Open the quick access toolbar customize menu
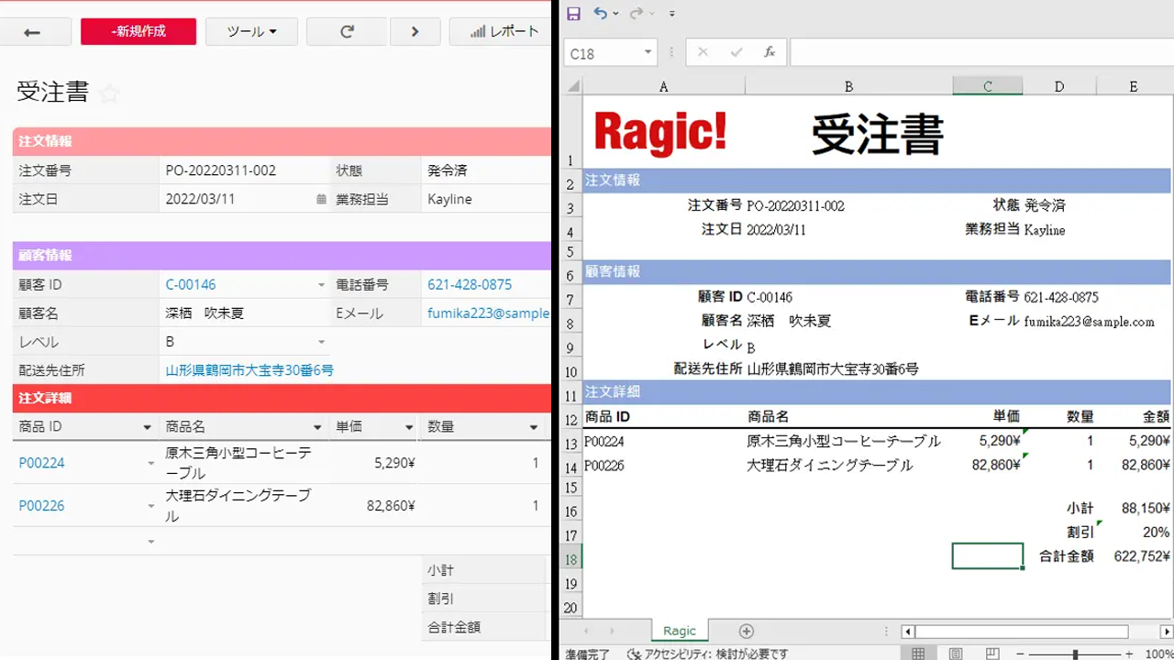 click(672, 13)
